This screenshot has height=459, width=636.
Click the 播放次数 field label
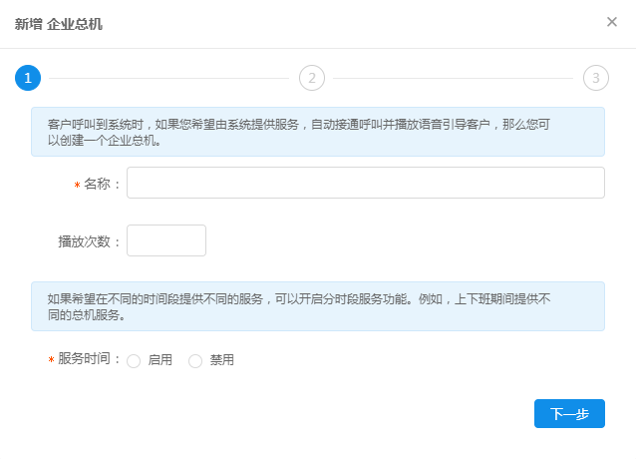tap(89, 241)
